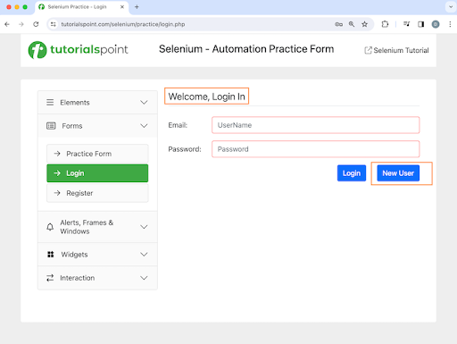Click the Alerts, Frames & Windows label
This screenshot has height=344, width=457.
coord(87,227)
